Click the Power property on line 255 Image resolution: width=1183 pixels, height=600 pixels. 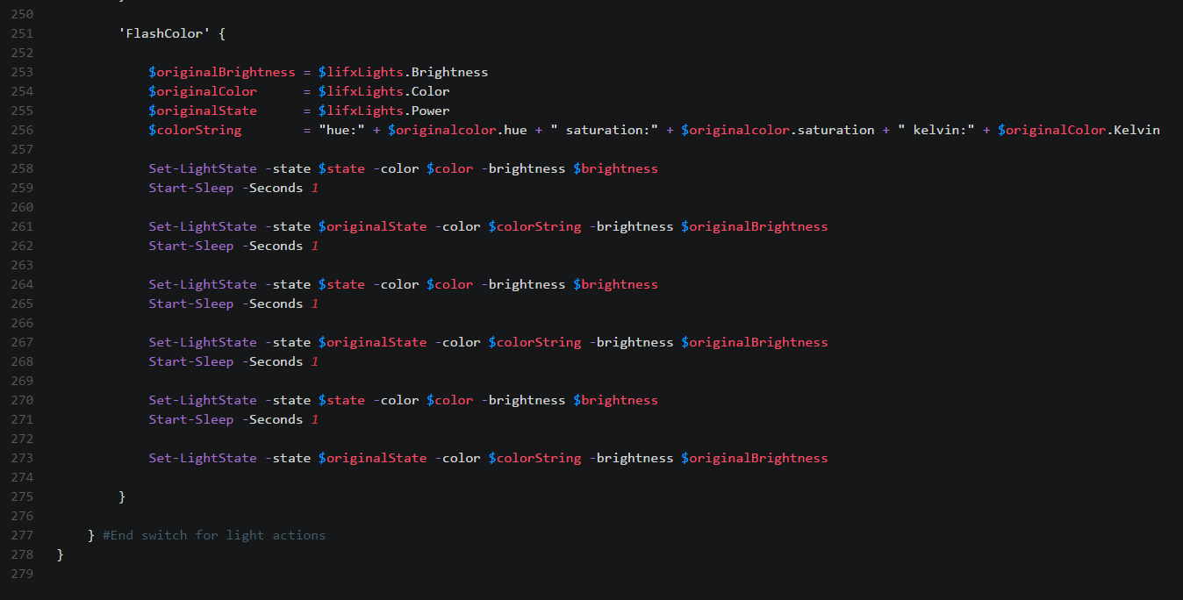(430, 111)
